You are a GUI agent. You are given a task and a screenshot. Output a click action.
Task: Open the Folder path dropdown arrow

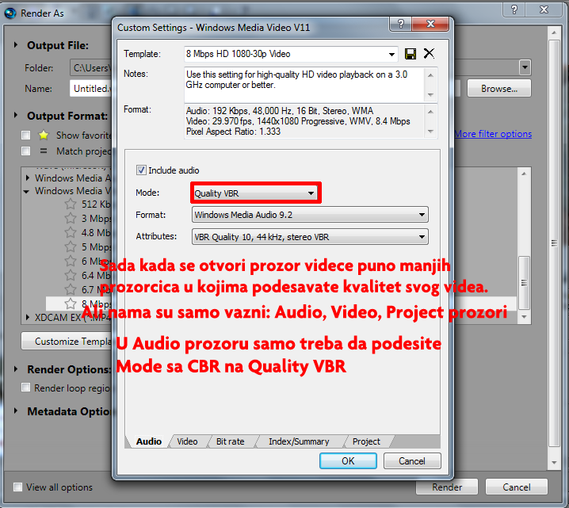525,67
